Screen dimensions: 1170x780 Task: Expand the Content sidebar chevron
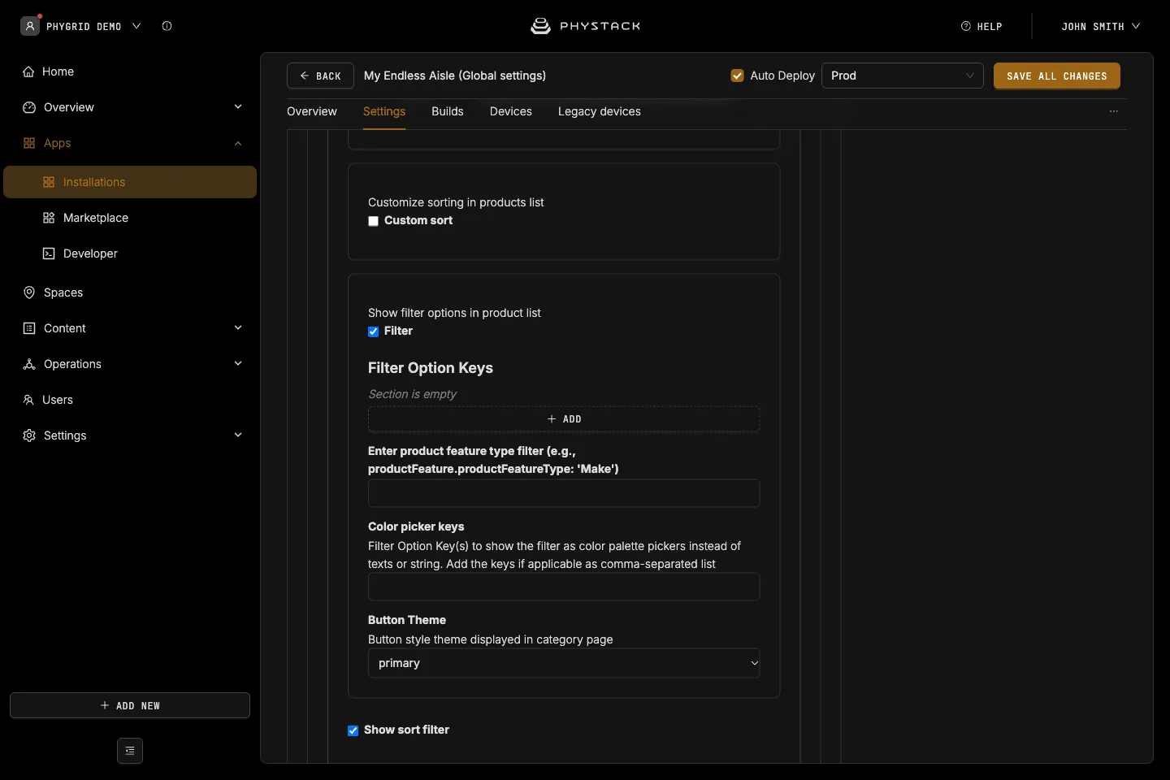[x=238, y=328]
